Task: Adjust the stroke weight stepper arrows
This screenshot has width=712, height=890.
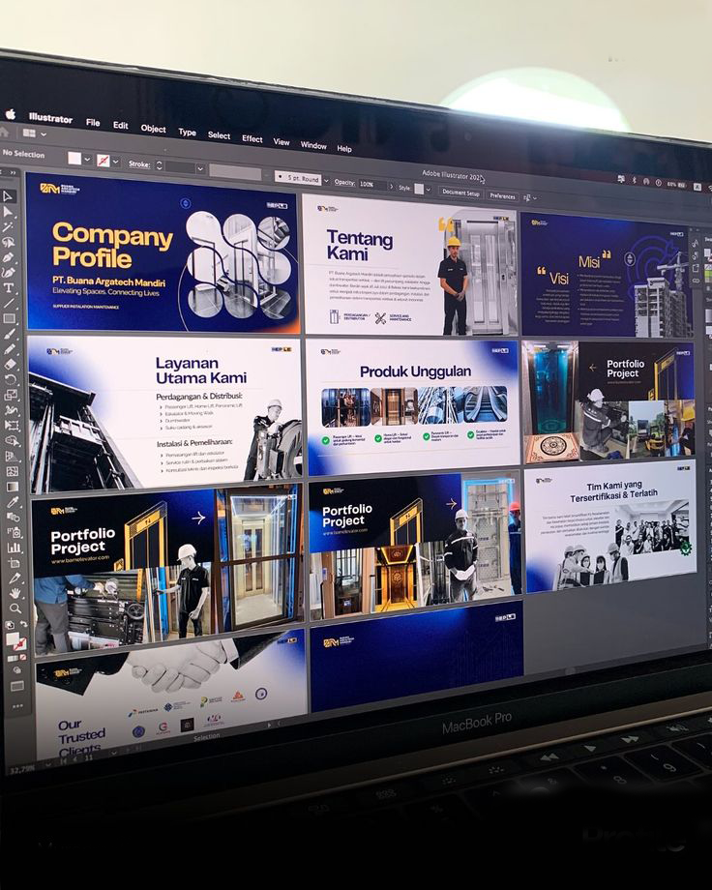Action: [x=159, y=165]
